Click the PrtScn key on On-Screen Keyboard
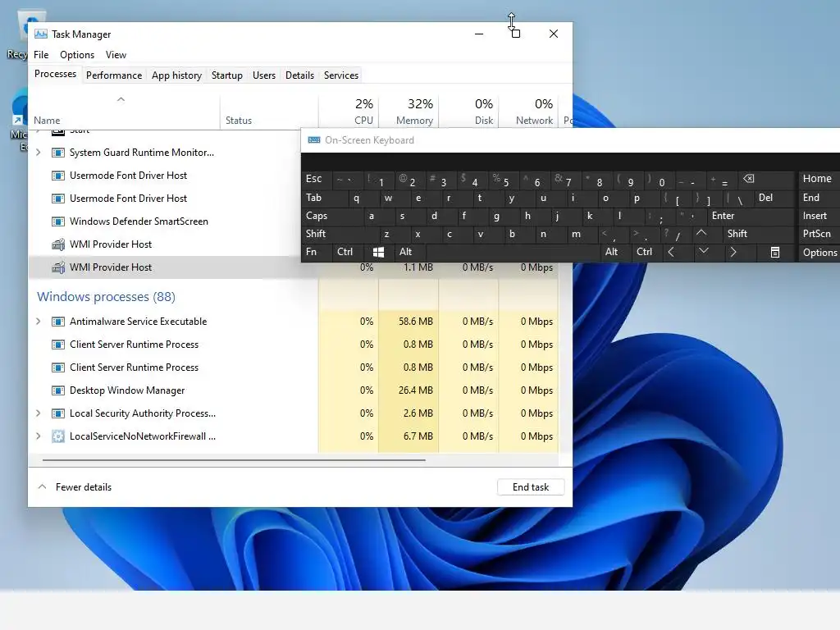 tap(819, 234)
